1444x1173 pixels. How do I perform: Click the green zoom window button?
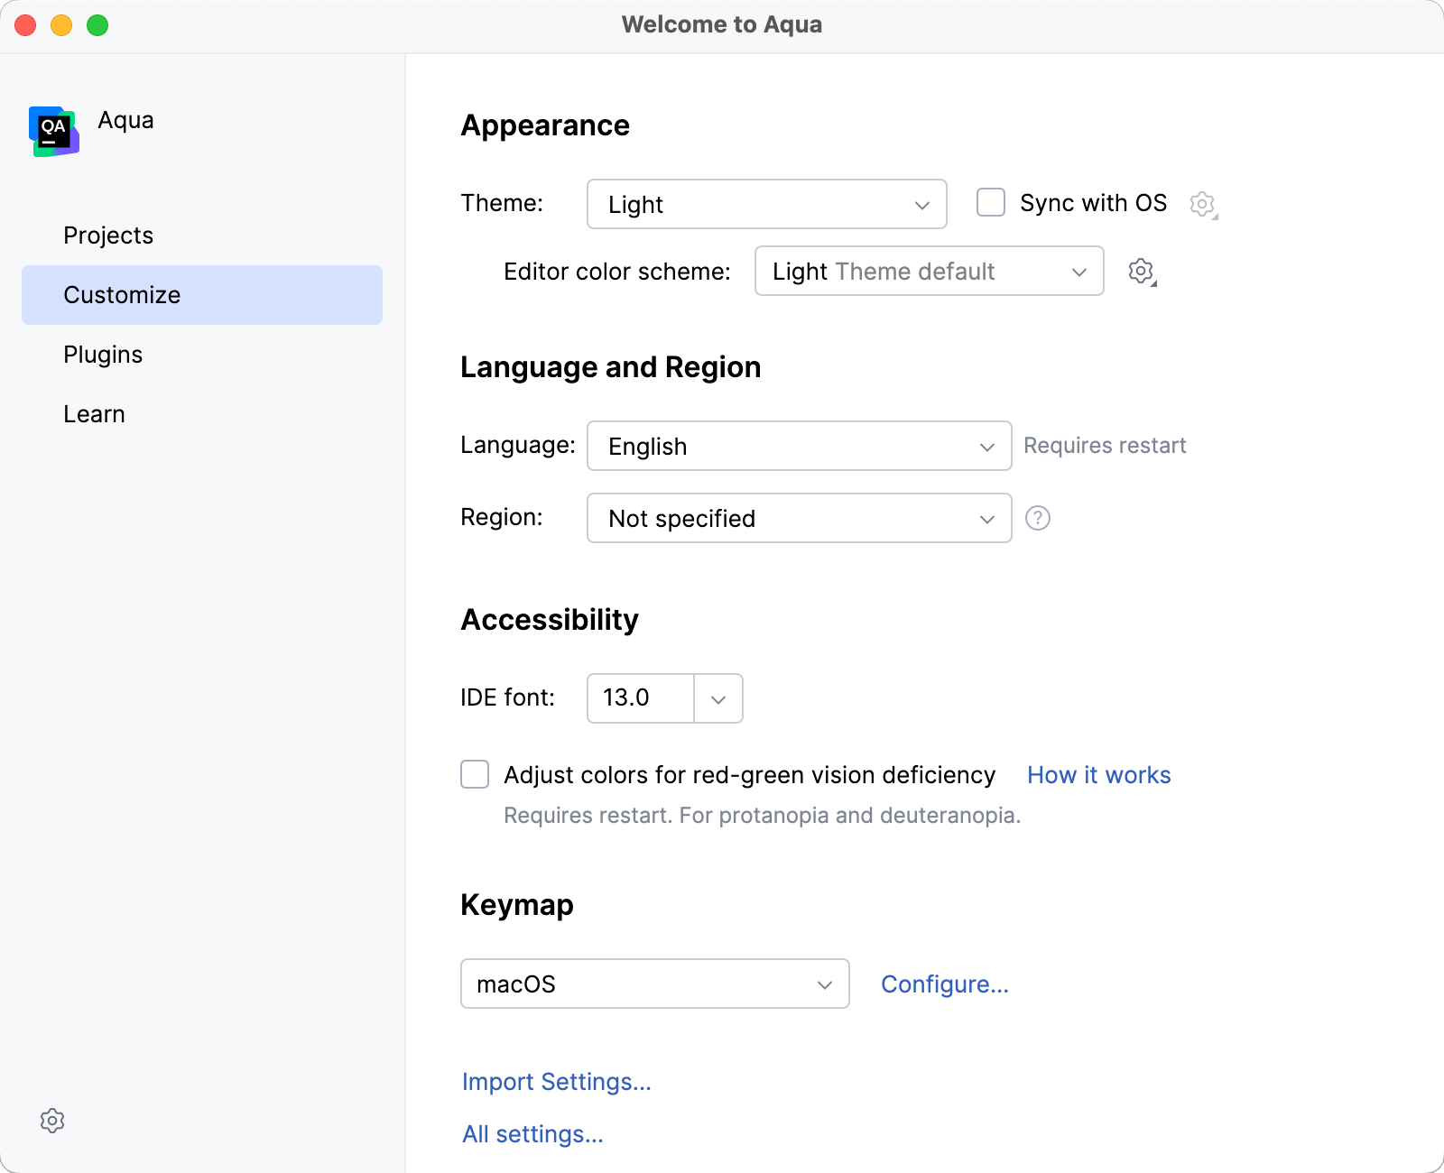[x=97, y=25]
